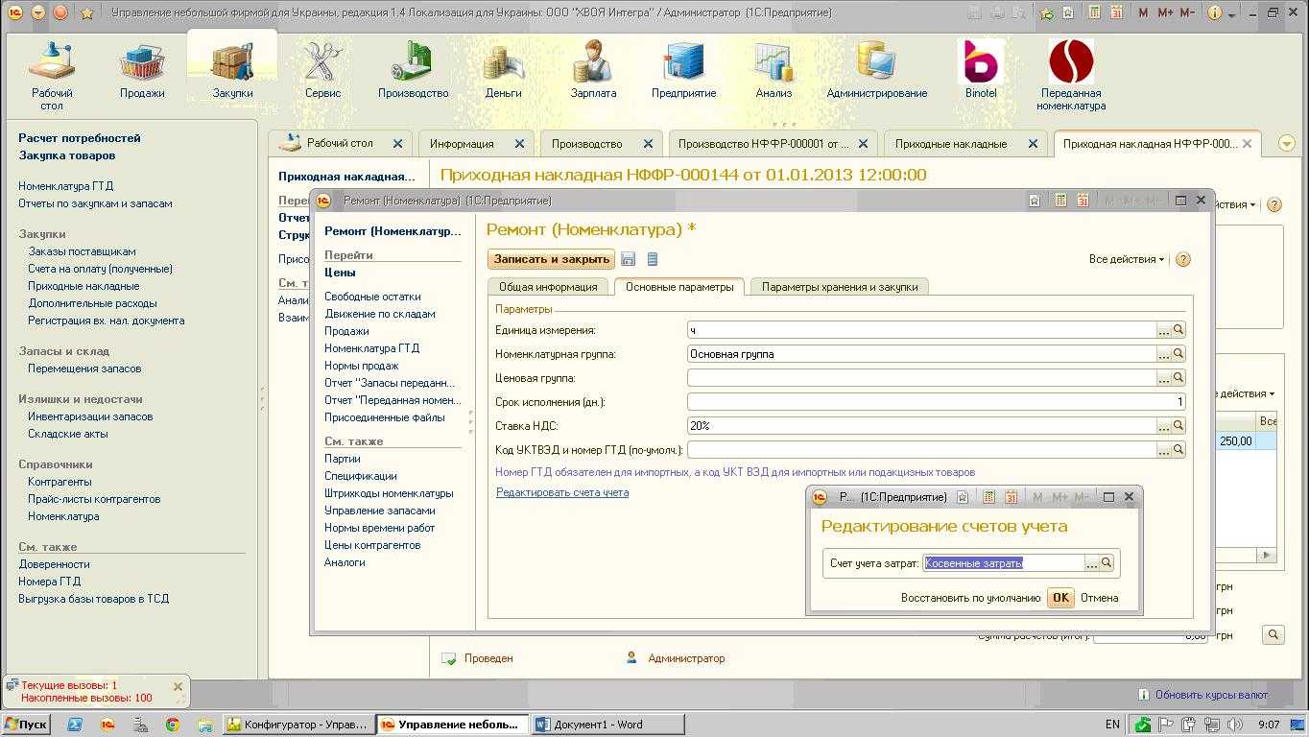Switch to Основные параметры tab
This screenshot has width=1309, height=737.
coord(679,286)
